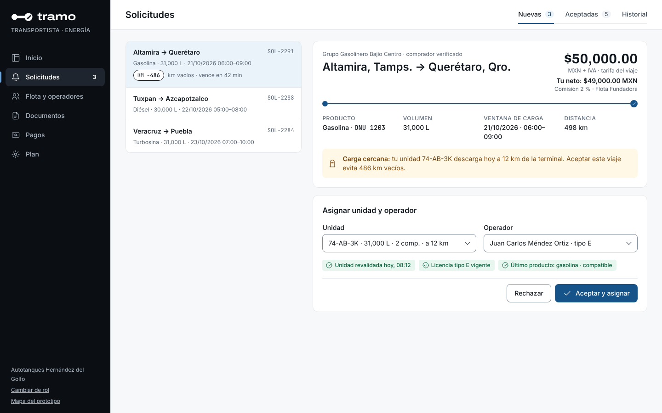Open the Operador dropdown
Viewport: 662px width, 413px height.
(x=560, y=243)
